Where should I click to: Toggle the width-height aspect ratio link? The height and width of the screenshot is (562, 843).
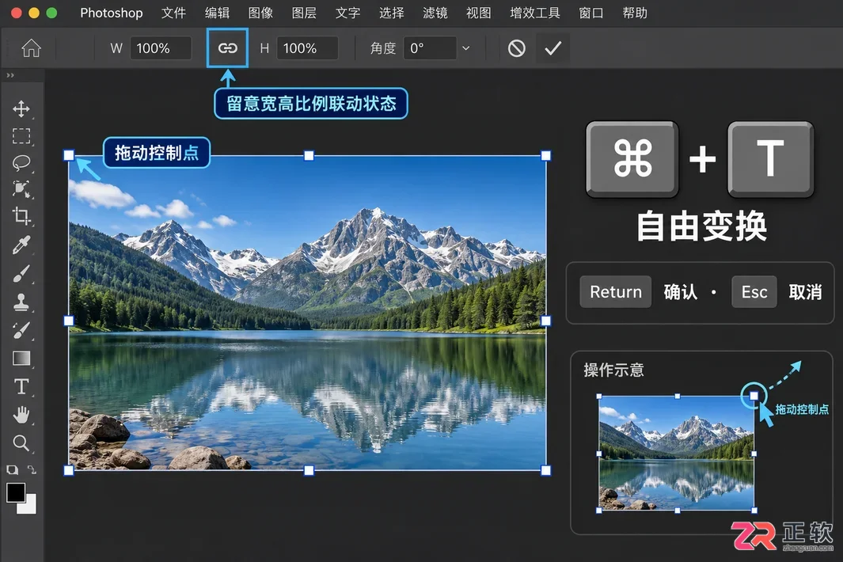(227, 47)
